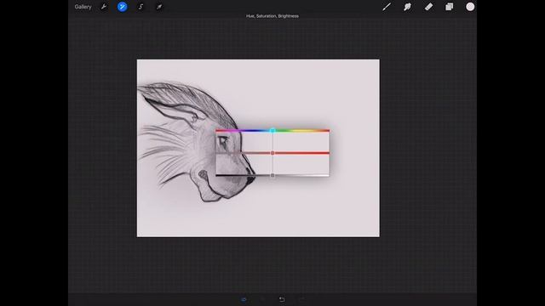The width and height of the screenshot is (545, 306).
Task: Tap the Undo arrow in bottom bar
Action: point(282,299)
